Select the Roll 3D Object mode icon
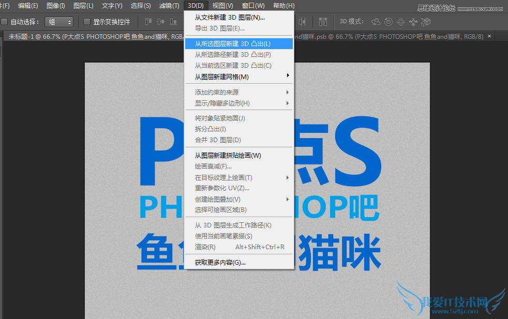508x319 pixels. point(389,22)
